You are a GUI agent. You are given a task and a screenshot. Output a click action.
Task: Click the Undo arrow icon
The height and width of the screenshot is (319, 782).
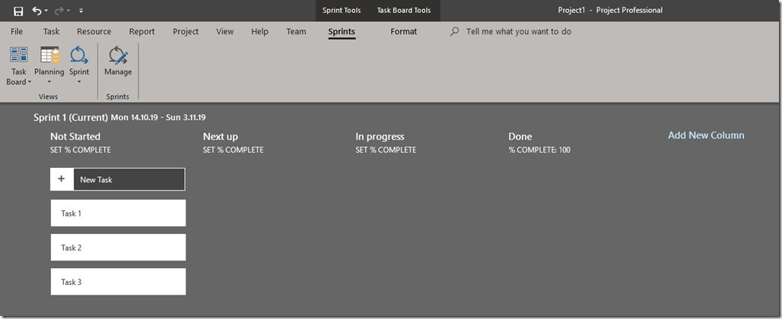(37, 11)
